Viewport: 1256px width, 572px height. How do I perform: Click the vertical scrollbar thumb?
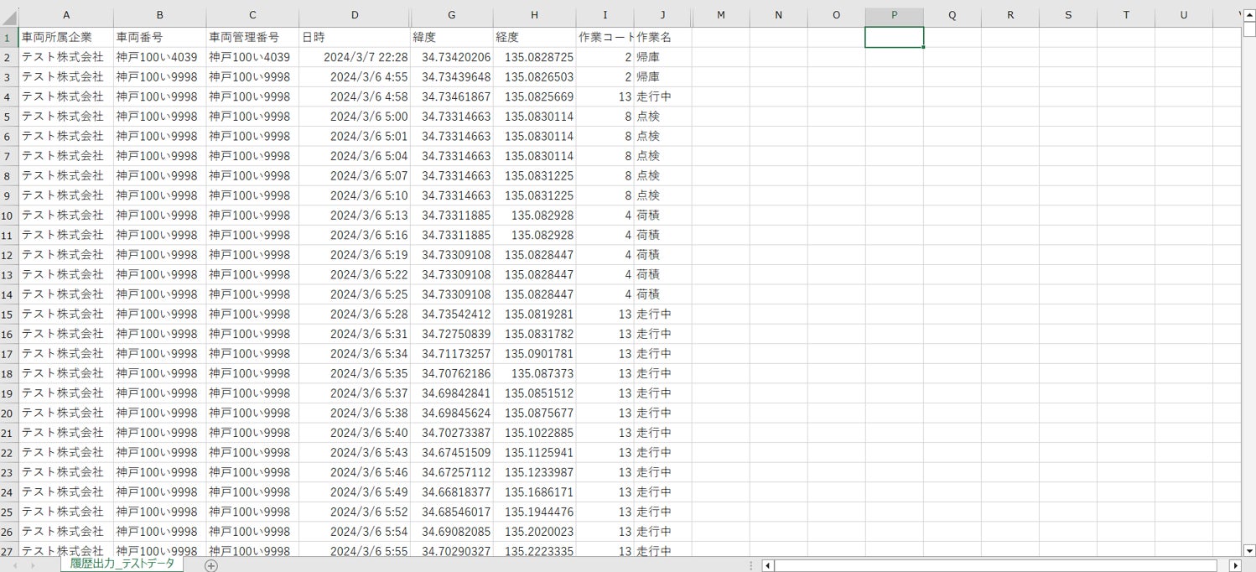(1249, 29)
